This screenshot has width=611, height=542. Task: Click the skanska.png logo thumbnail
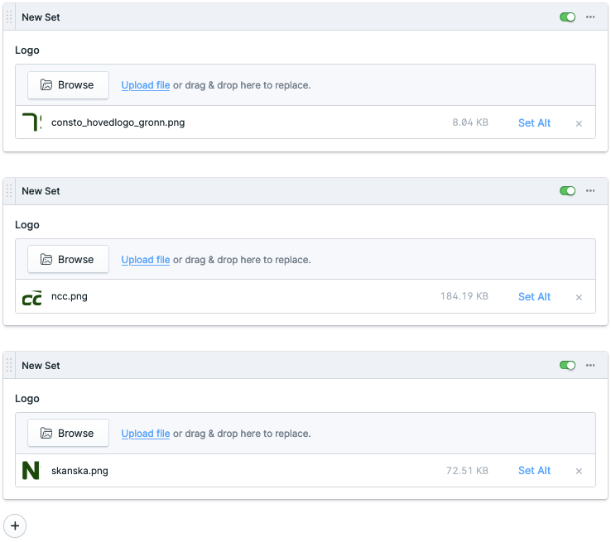[x=31, y=471]
